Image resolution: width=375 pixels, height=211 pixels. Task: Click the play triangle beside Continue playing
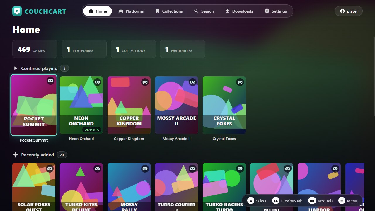coord(16,68)
